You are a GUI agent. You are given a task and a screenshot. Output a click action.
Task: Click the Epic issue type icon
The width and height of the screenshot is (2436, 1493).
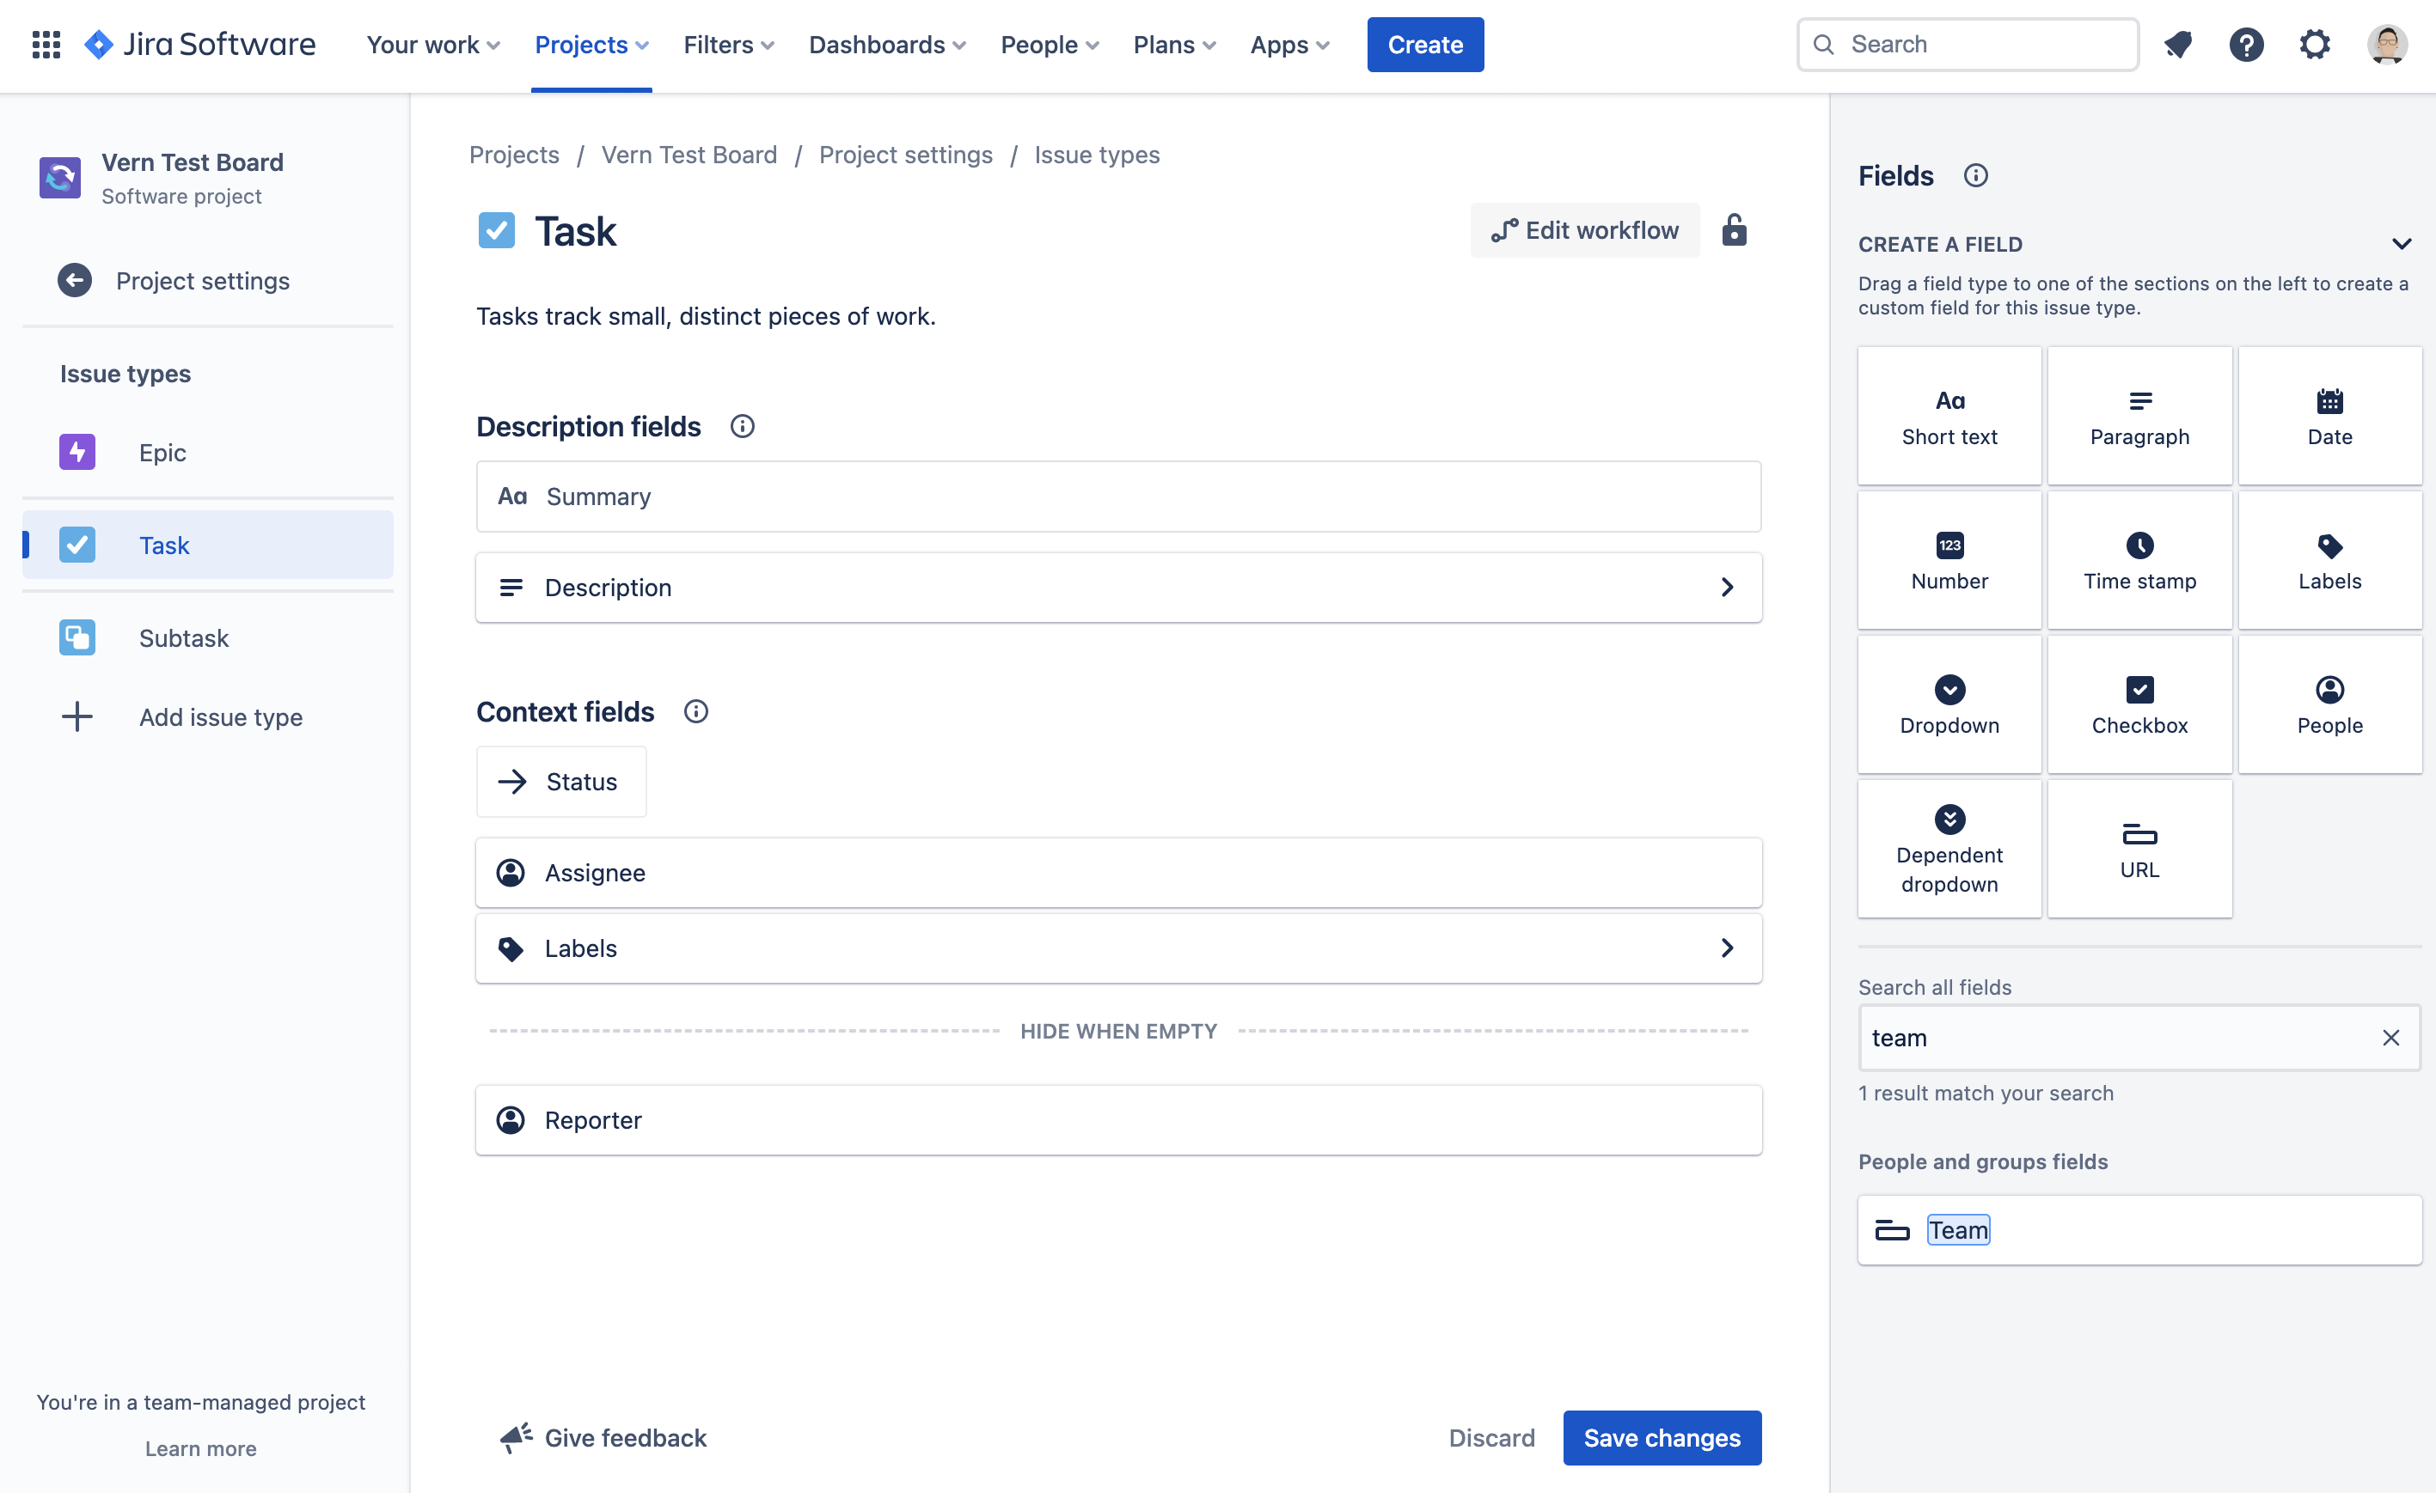77,450
